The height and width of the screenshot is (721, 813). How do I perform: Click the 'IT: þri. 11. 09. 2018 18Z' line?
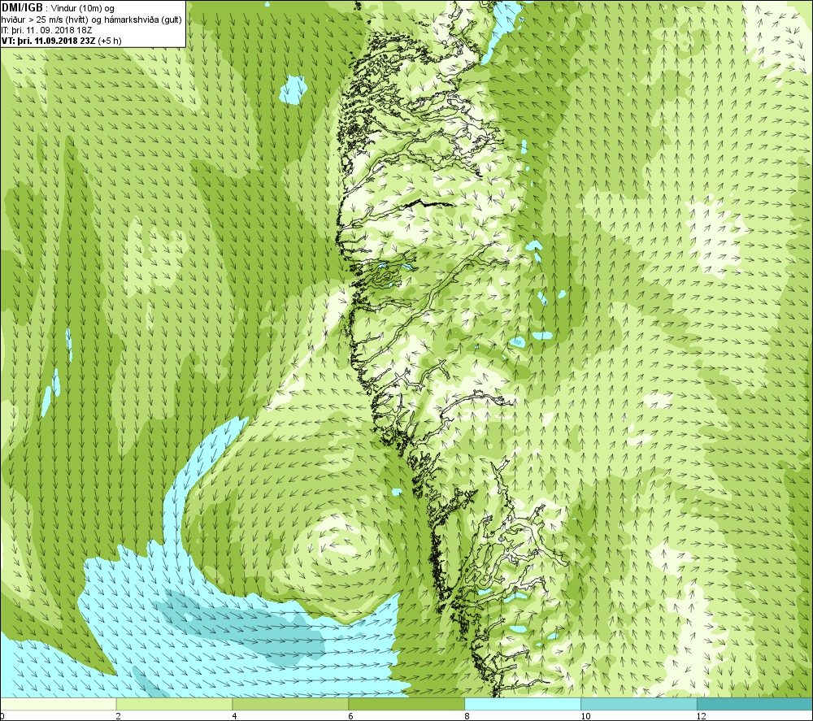point(46,30)
